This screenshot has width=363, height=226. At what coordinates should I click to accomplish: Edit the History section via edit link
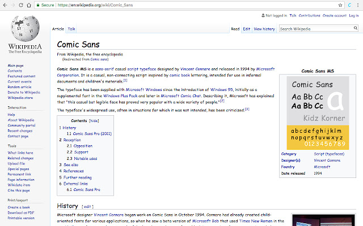point(87,207)
